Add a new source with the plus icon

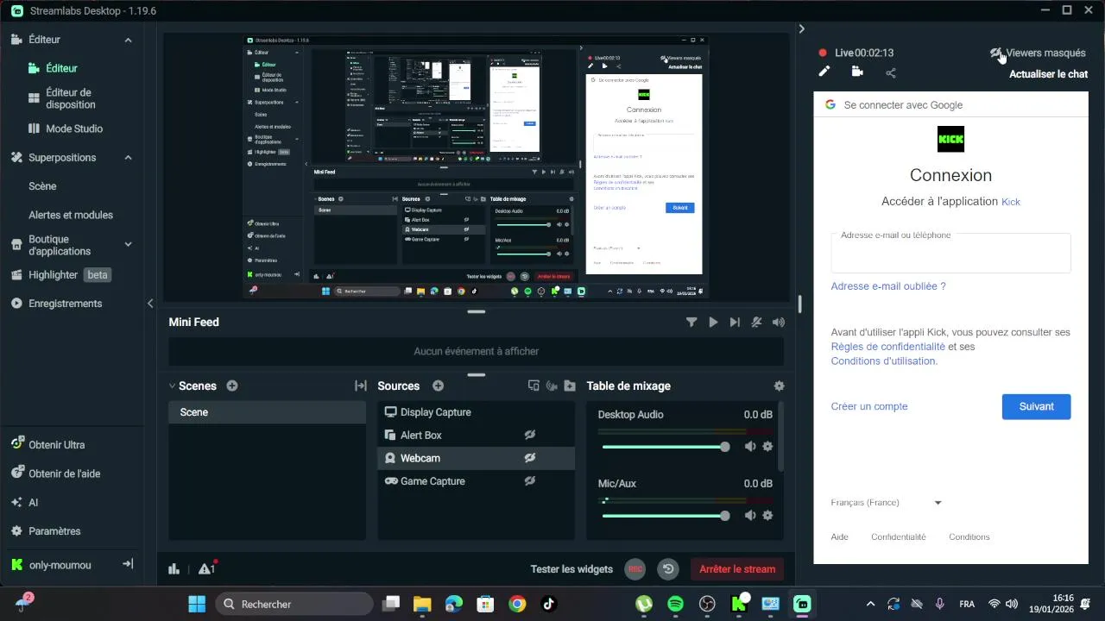(x=438, y=386)
